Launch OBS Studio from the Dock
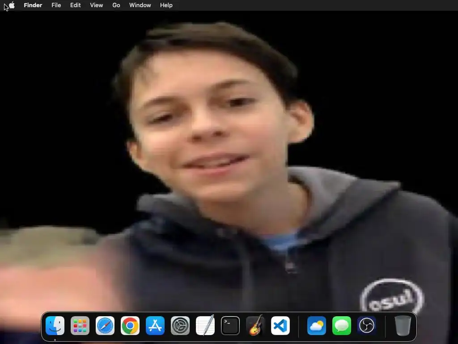 [367, 326]
